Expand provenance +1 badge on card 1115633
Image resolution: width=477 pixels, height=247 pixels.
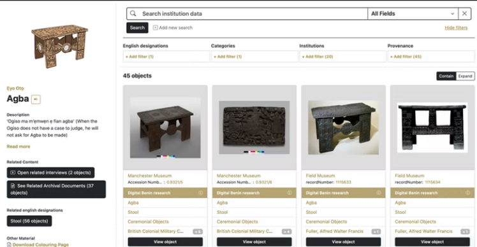coord(376,232)
